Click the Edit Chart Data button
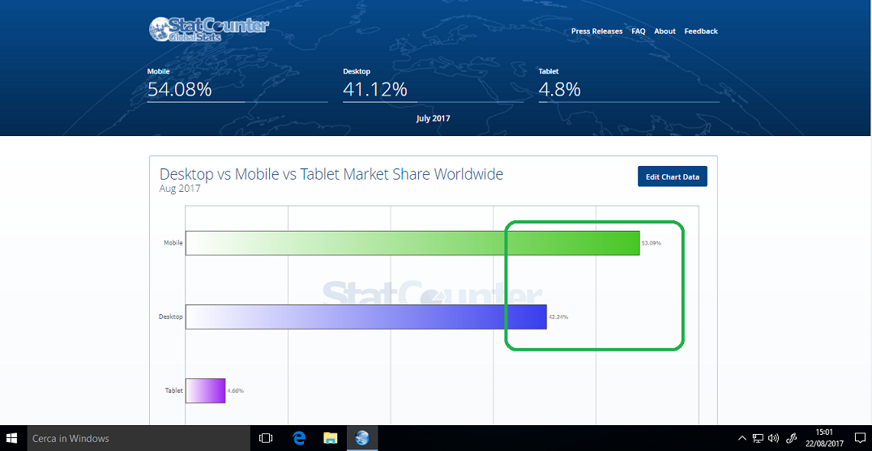This screenshot has height=451, width=872. [673, 177]
